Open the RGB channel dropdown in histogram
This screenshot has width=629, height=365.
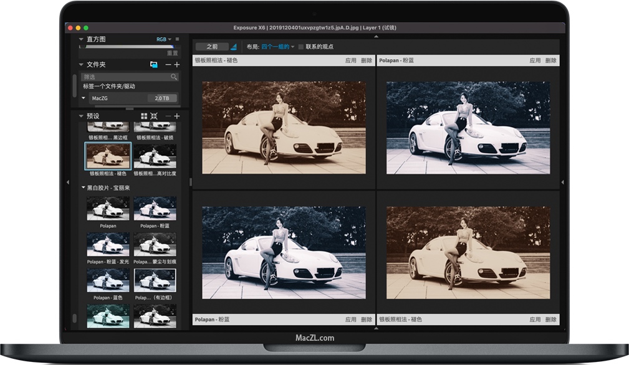[163, 39]
